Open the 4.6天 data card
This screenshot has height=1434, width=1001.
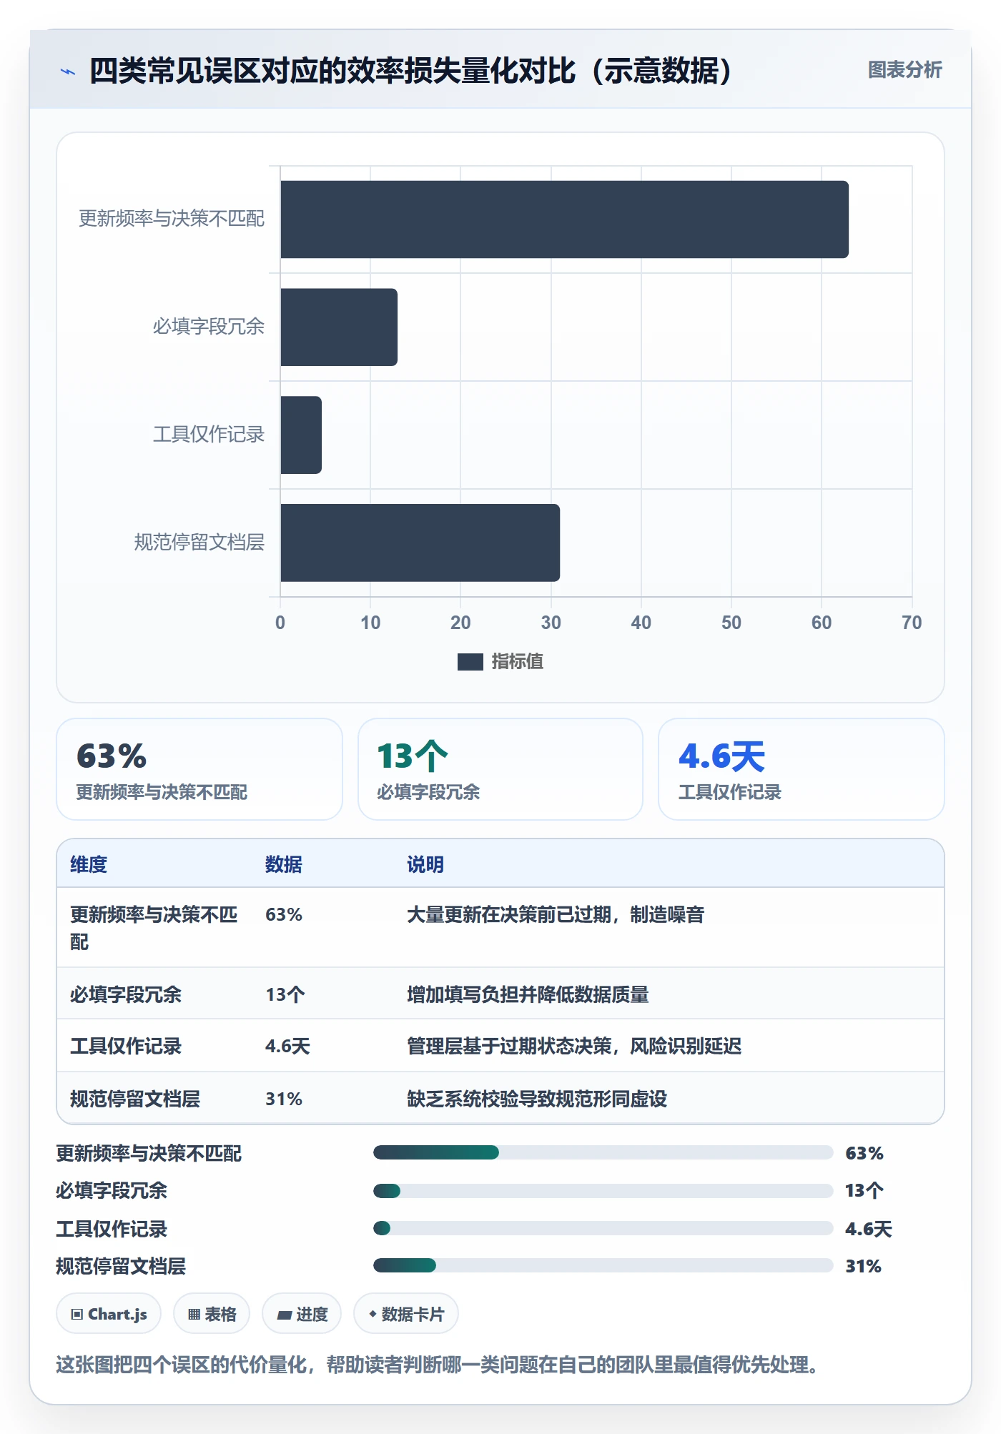(802, 769)
